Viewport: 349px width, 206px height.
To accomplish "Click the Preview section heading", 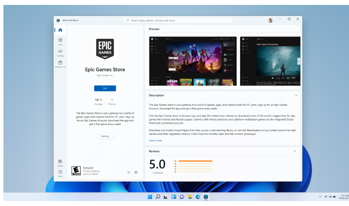I will (154, 29).
